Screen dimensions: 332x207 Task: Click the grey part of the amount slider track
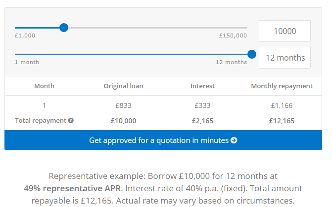158,28
